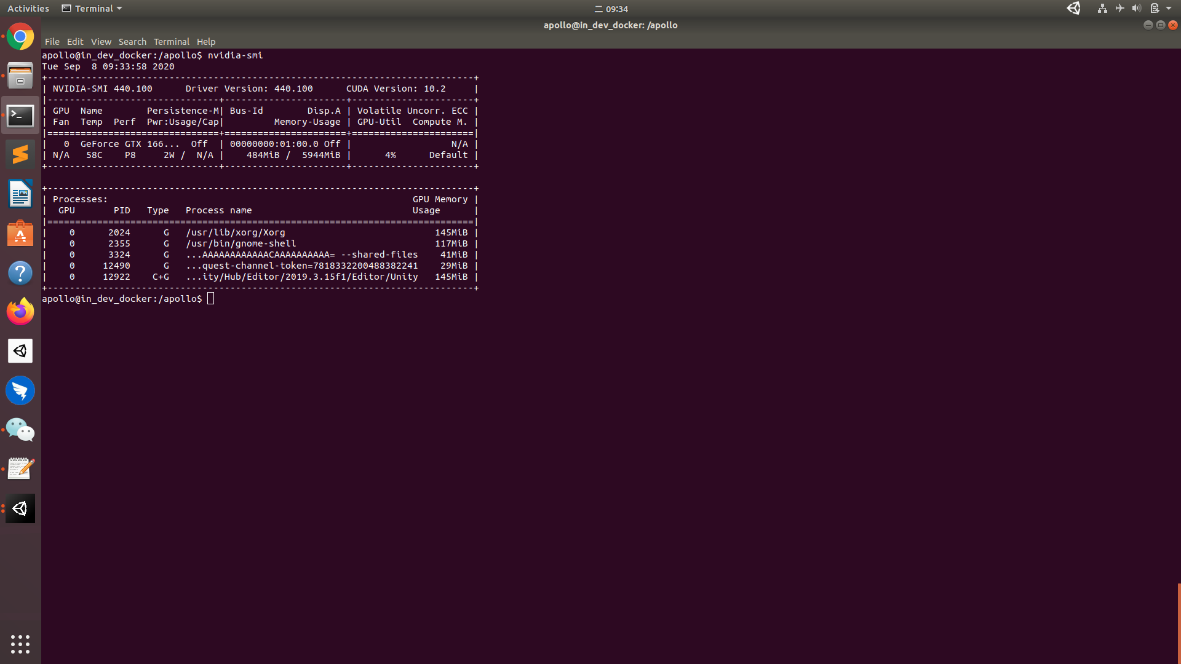Viewport: 1181px width, 664px height.
Task: Open Ubuntu Software dock icon
Action: (x=20, y=234)
